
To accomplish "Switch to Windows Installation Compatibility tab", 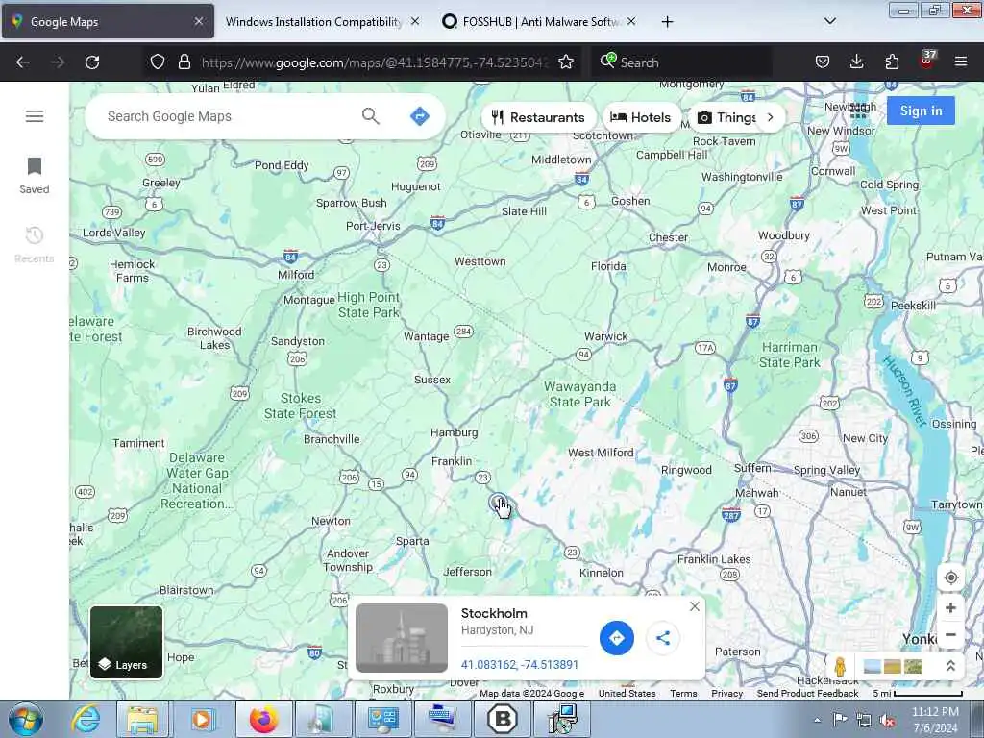I will pos(312,22).
